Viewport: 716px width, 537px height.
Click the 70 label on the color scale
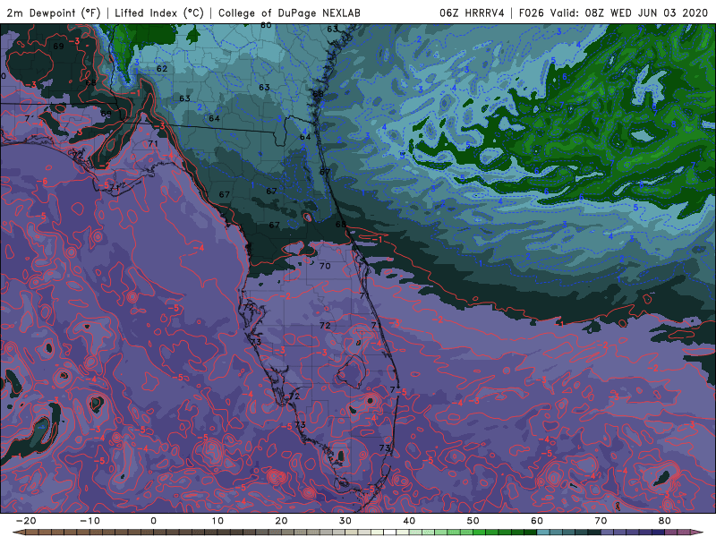click(601, 521)
